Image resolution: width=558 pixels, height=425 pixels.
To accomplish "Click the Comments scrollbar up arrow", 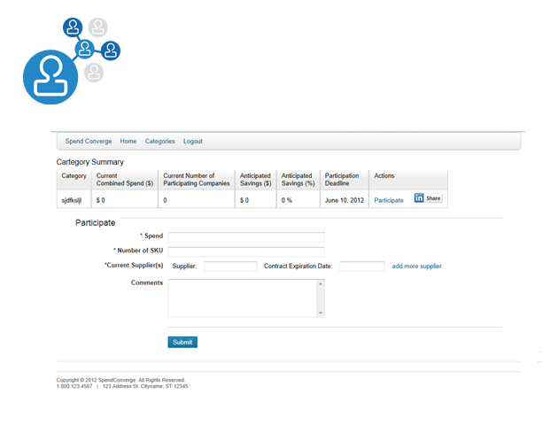I will pos(321,284).
